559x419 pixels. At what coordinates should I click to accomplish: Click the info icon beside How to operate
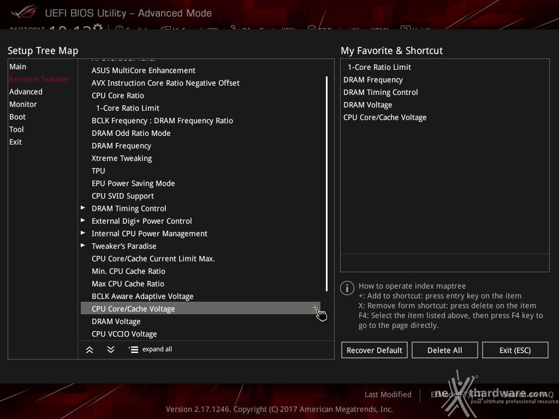[x=347, y=288]
